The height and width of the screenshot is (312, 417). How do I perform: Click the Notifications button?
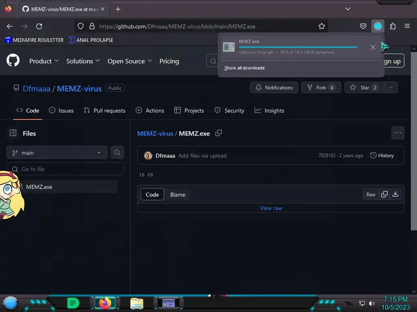click(x=274, y=88)
